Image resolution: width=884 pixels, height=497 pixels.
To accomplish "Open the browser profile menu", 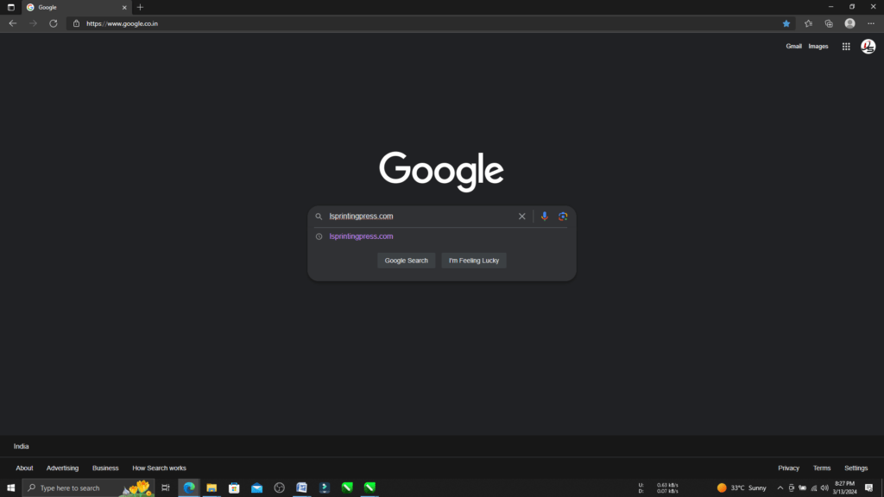I will (849, 23).
